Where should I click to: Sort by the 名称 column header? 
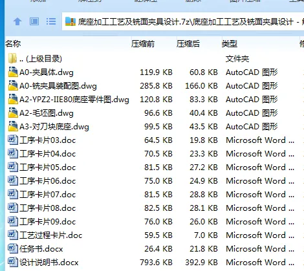[x=13, y=44]
